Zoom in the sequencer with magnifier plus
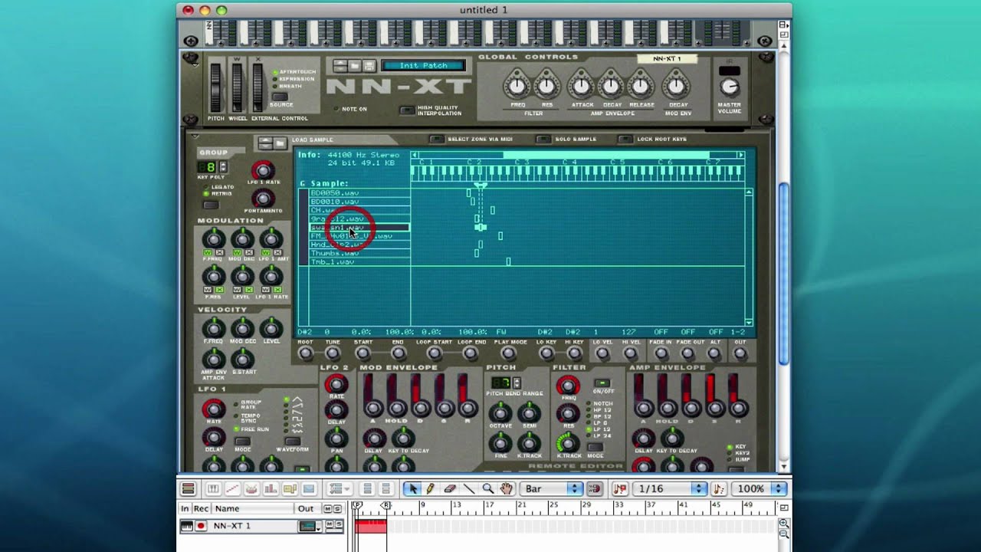 (x=783, y=524)
